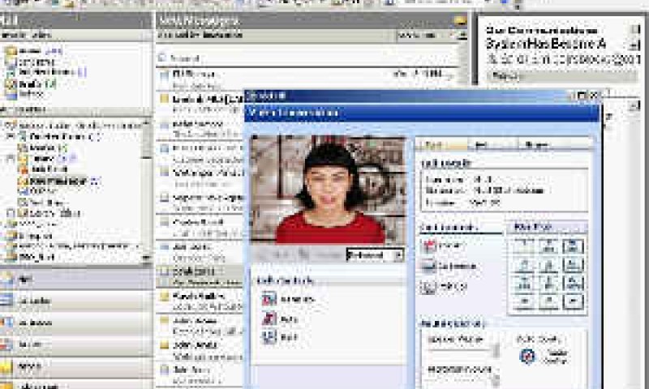649x389 pixels.
Task: Click the bottom-left key on the dial pad
Action: click(x=524, y=302)
